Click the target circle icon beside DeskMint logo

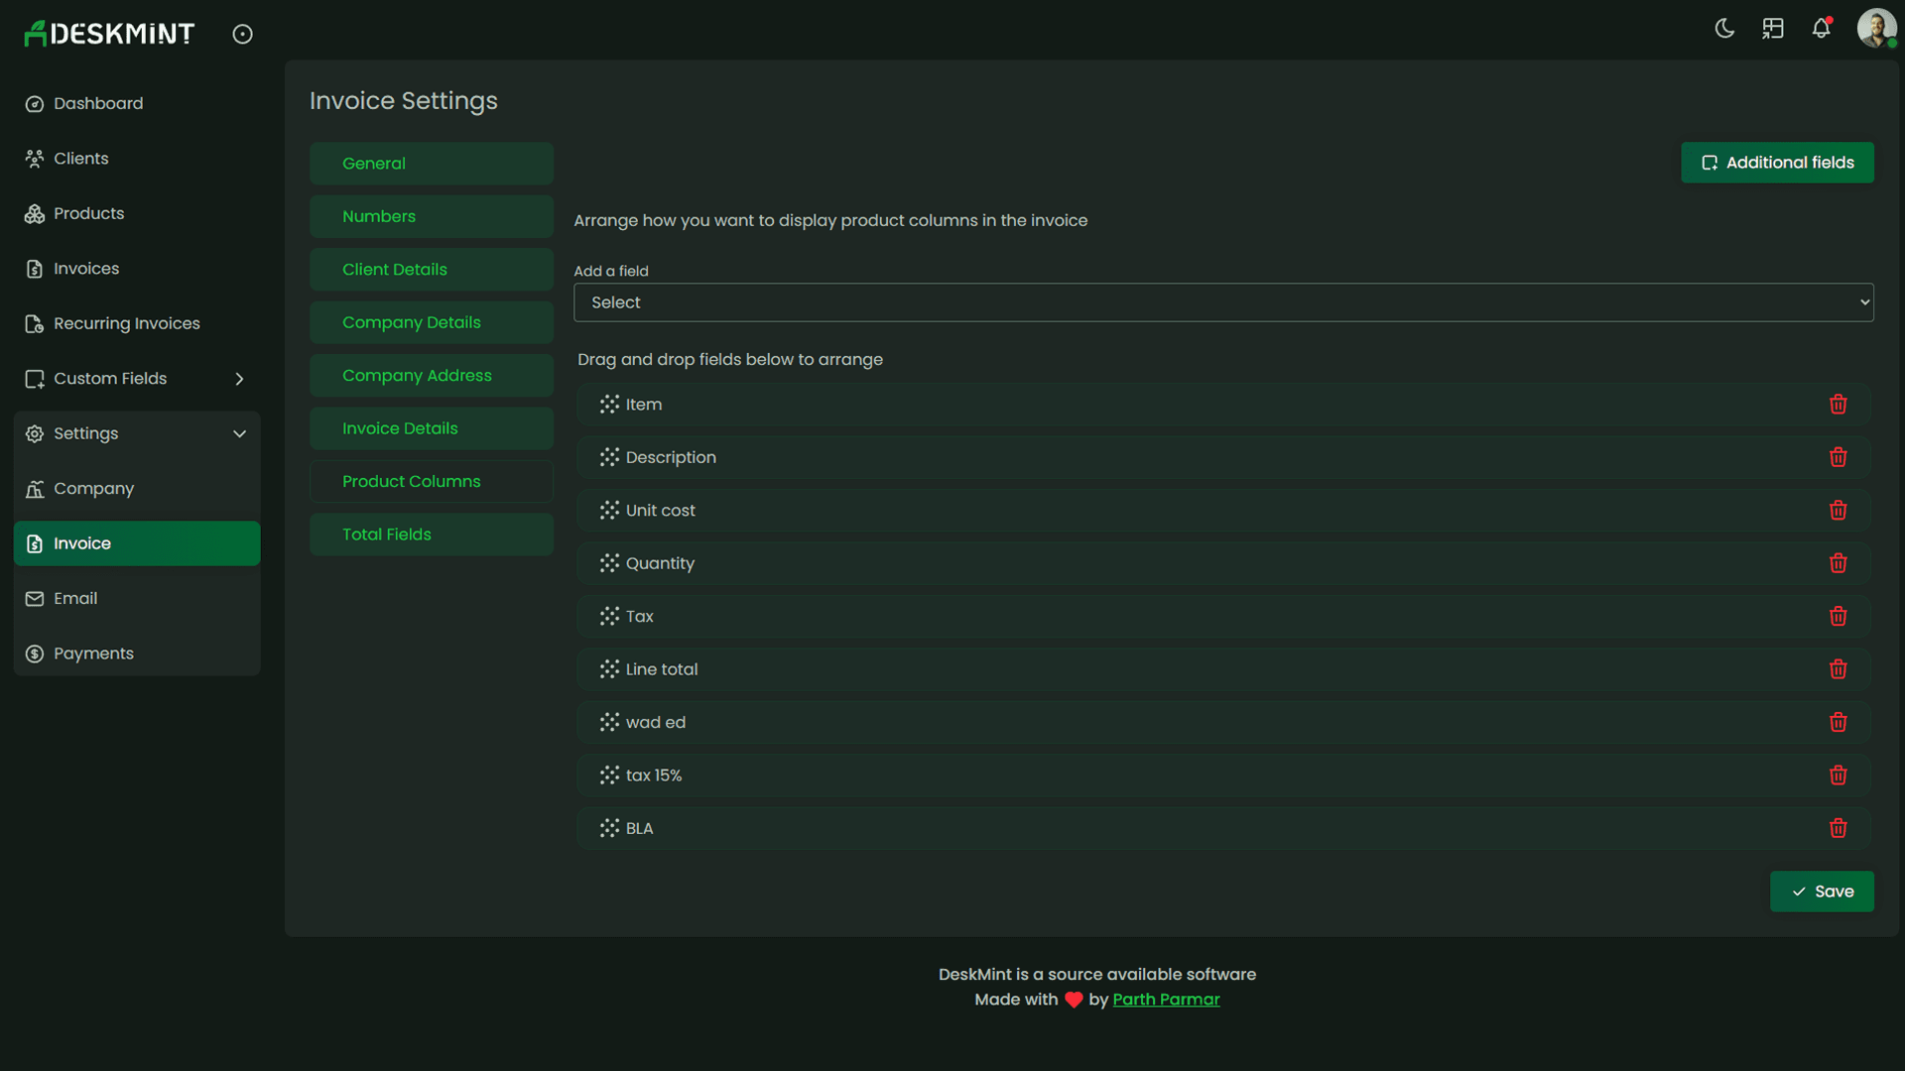[242, 33]
